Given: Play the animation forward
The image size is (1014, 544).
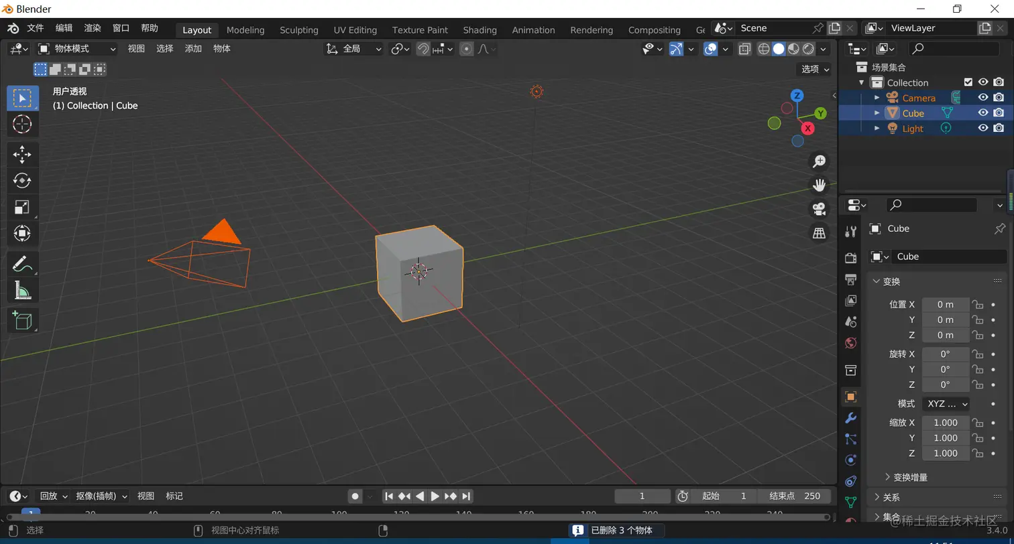Looking at the screenshot, I should point(435,496).
